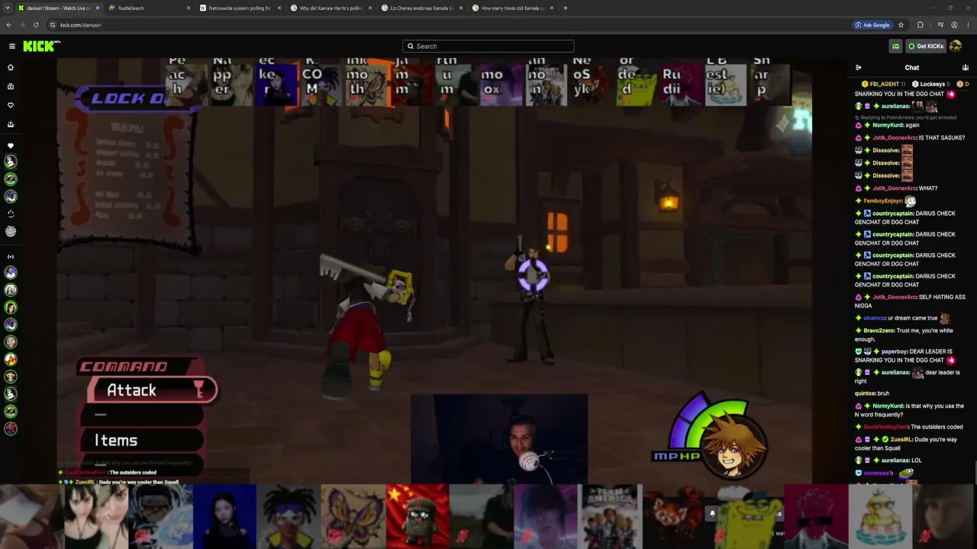Open the user profile avatar on Kick
Image resolution: width=977 pixels, height=549 pixels.
[956, 46]
